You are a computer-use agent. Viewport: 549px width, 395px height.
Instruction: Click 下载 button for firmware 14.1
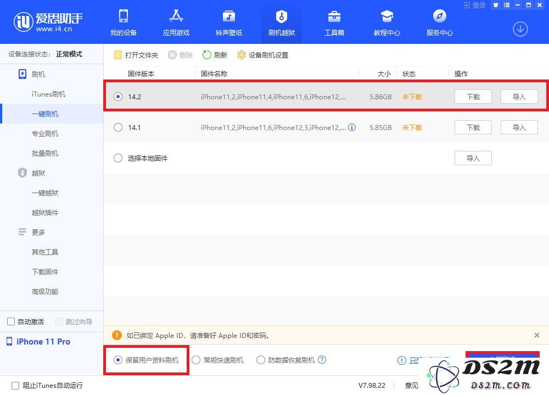point(473,127)
